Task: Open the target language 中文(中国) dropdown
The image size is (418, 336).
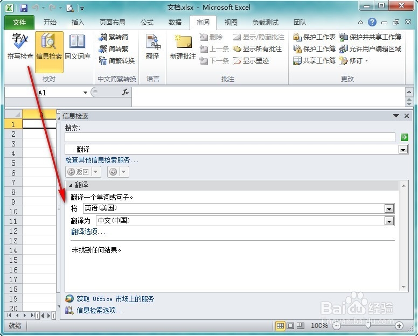Action: pos(389,221)
